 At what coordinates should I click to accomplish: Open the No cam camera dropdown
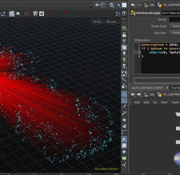[112, 22]
